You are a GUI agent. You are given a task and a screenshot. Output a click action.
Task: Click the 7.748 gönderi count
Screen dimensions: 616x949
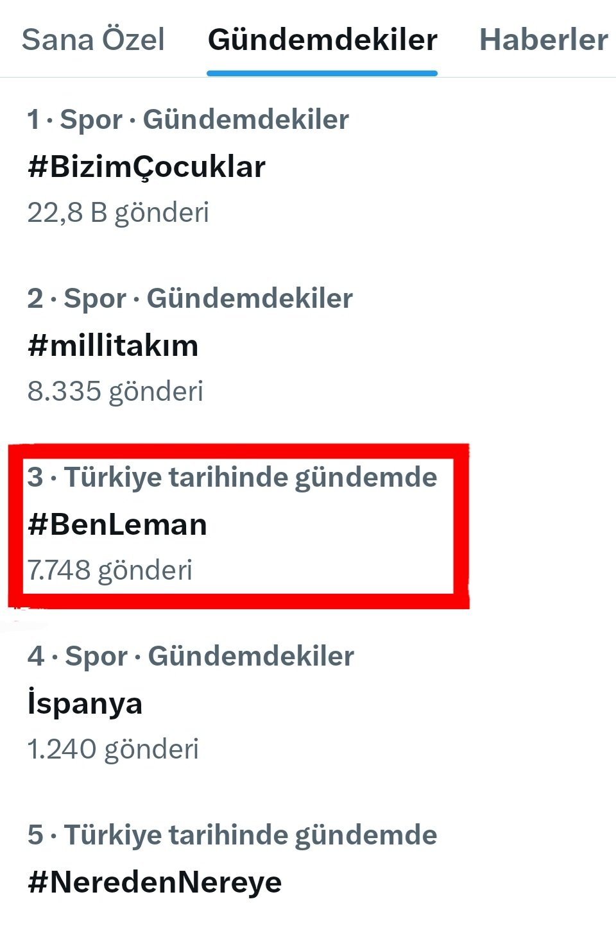110,570
